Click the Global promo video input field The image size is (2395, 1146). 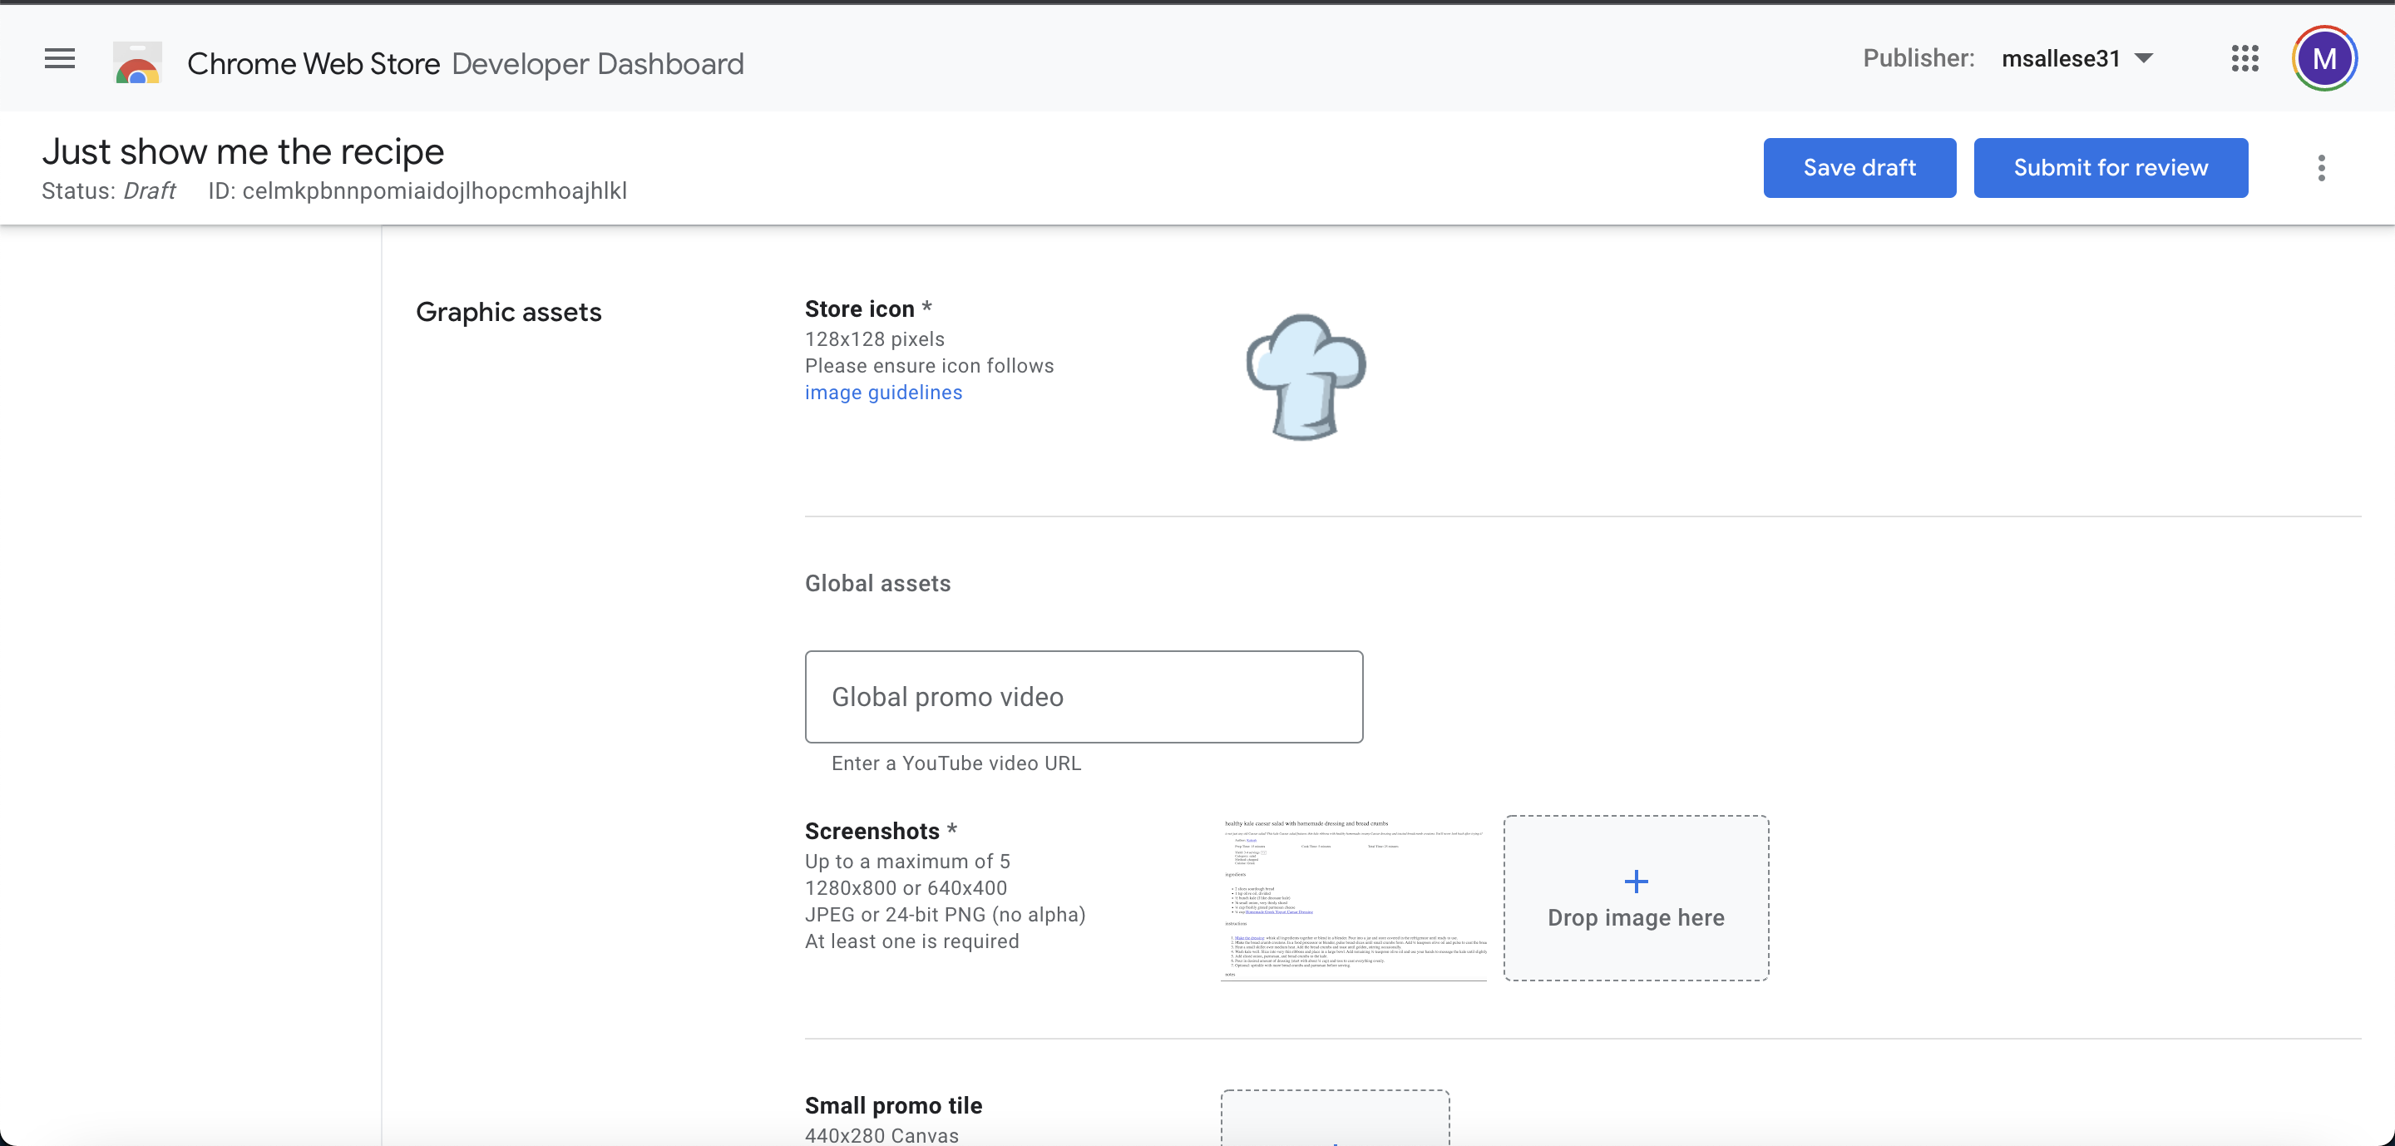pyautogui.click(x=1083, y=697)
